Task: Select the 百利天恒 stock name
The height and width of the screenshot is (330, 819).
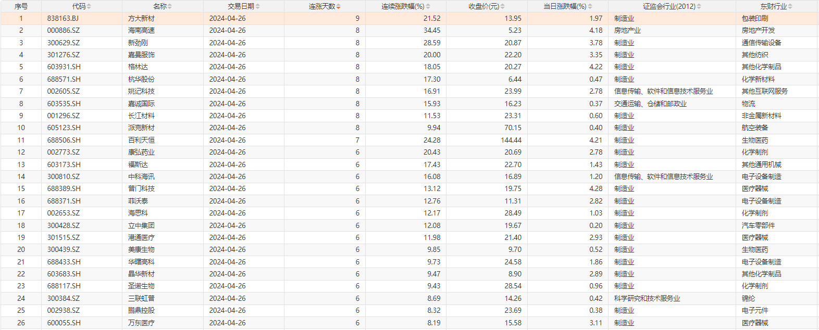Action: (x=141, y=140)
